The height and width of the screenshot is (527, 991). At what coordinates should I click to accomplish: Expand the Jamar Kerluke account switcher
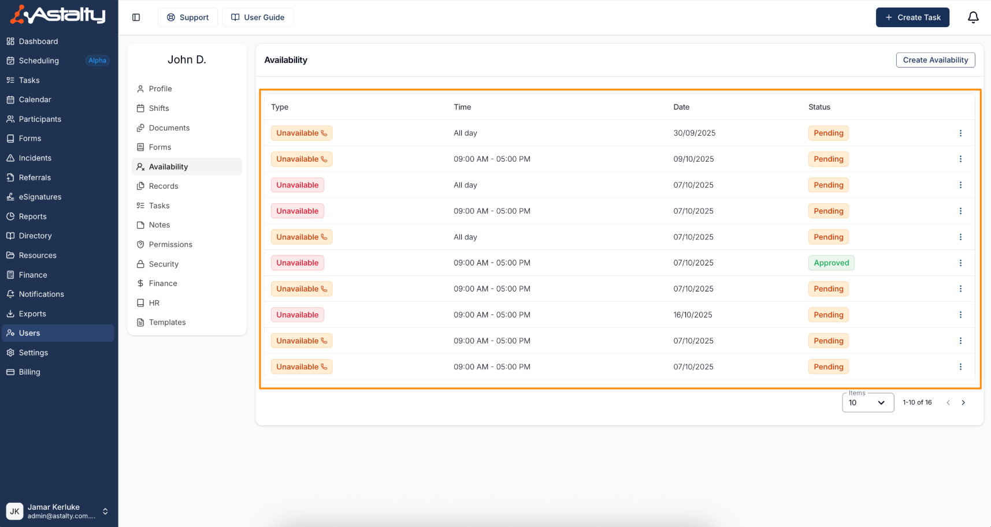click(105, 511)
